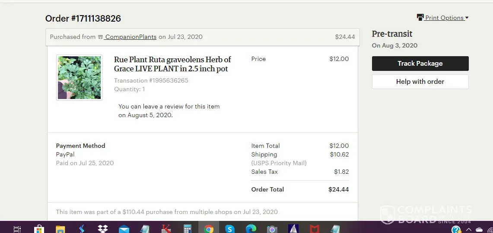
Task: Open the Mail app in the taskbar
Action: [x=124, y=229]
